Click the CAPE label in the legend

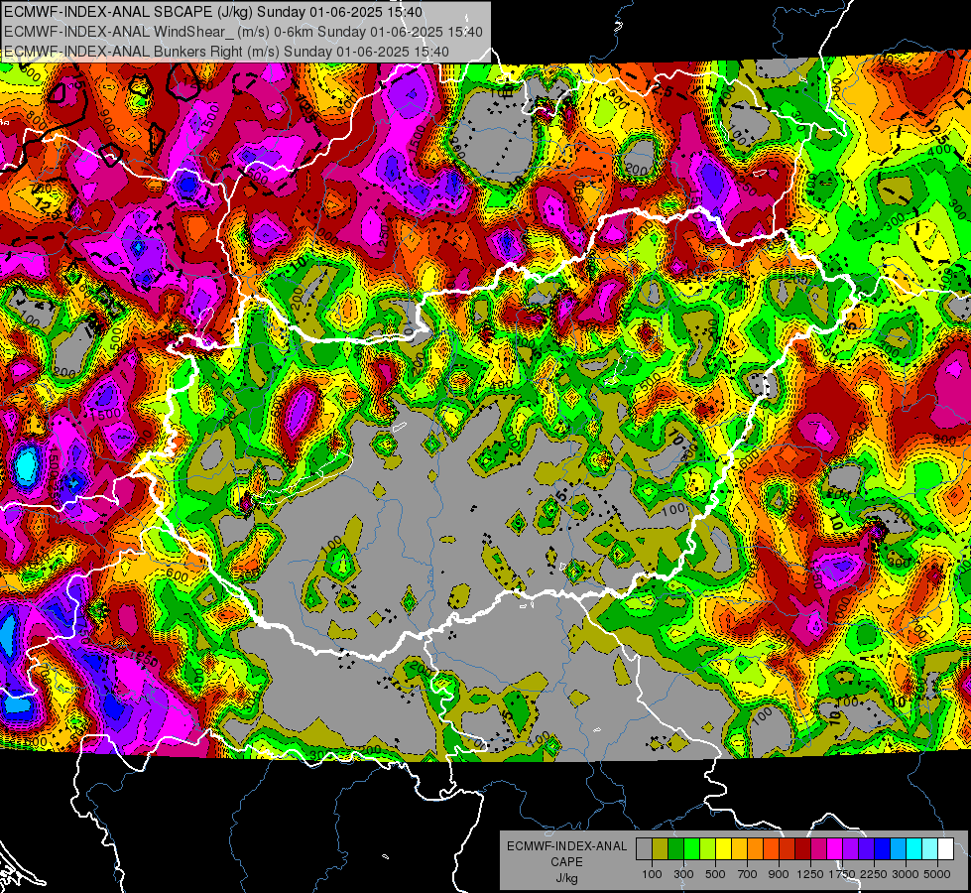point(566,861)
